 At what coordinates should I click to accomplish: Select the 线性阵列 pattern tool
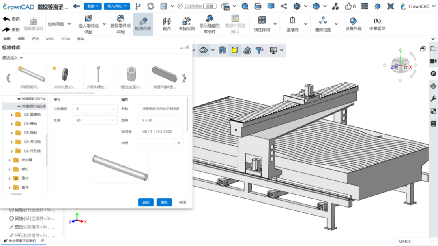pos(262,24)
